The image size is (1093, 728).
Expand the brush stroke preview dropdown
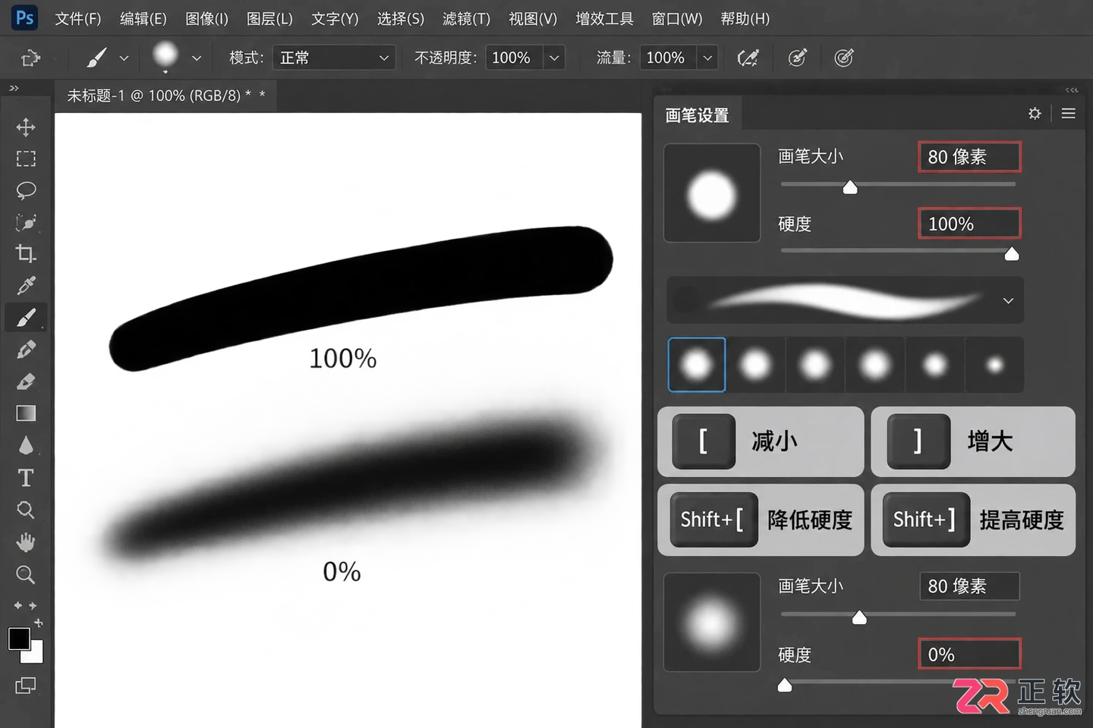pyautogui.click(x=1008, y=301)
